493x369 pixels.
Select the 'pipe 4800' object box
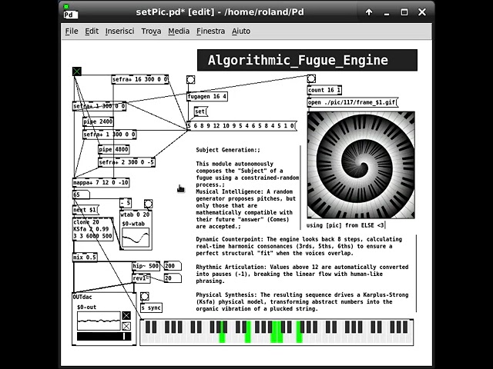tap(114, 149)
